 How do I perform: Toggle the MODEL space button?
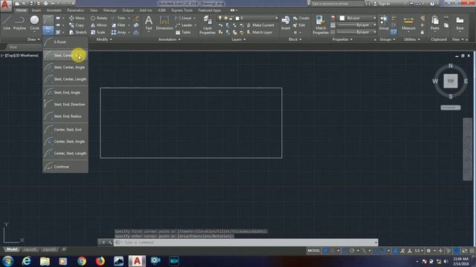pos(314,251)
